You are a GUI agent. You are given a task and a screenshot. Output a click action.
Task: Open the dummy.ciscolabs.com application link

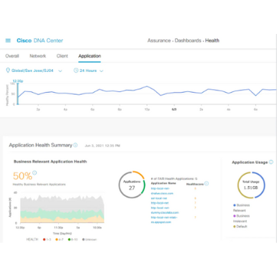165,213
